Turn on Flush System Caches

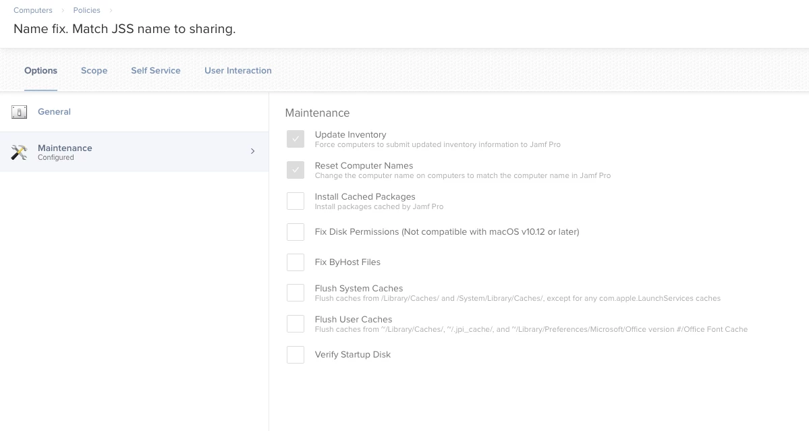(296, 293)
